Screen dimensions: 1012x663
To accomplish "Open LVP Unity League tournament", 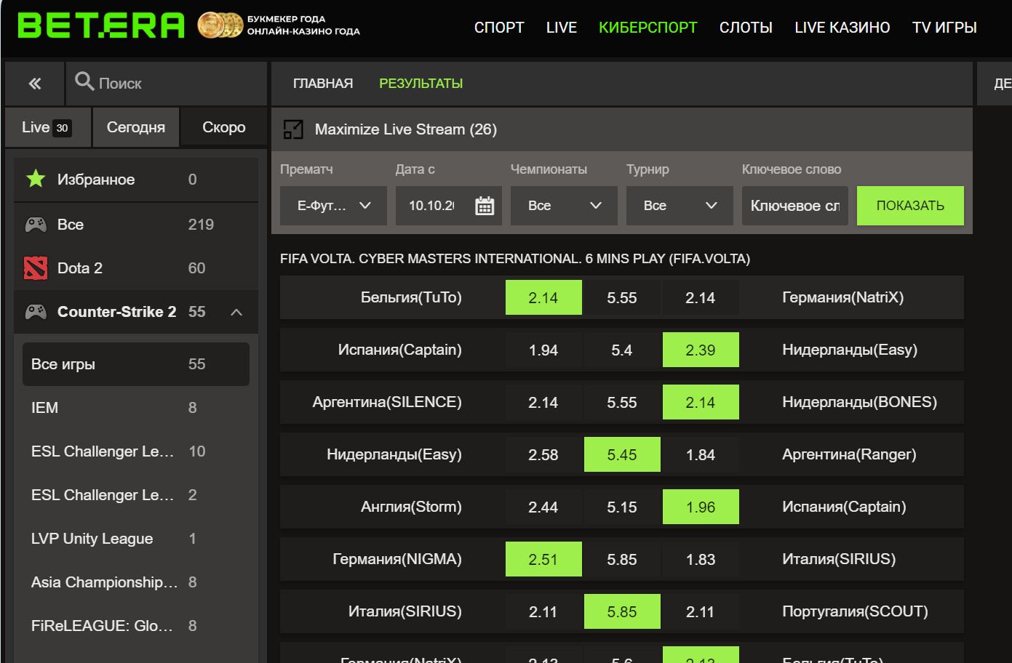I will [136, 539].
